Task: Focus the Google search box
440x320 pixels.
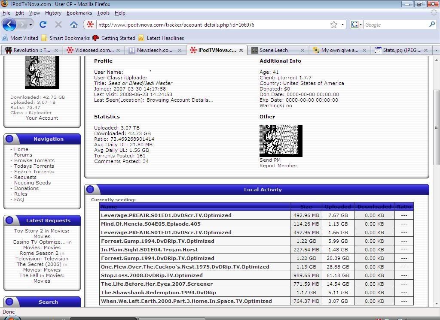Action: click(396, 24)
